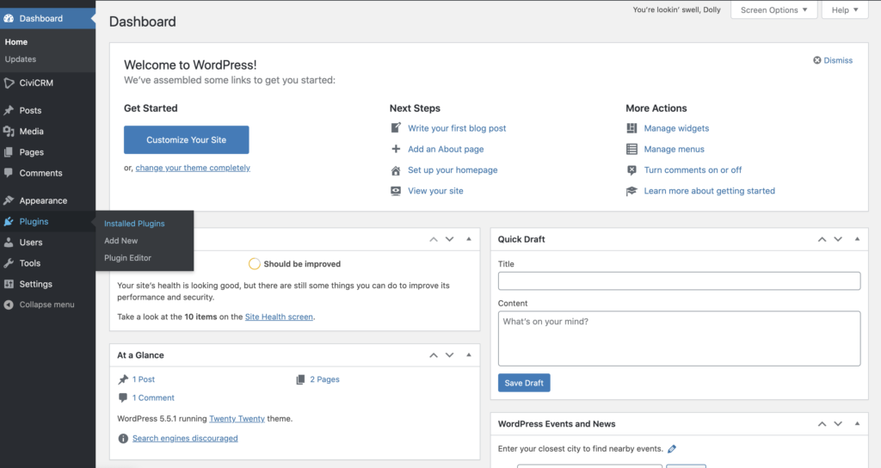Click the pencil icon beside blog post link
This screenshot has width=881, height=468.
396,128
